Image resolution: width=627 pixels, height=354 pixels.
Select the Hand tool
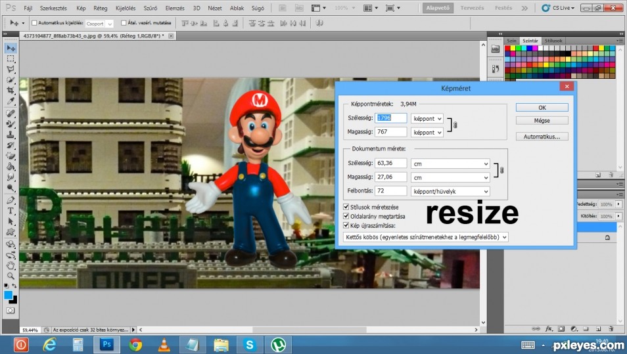11,265
